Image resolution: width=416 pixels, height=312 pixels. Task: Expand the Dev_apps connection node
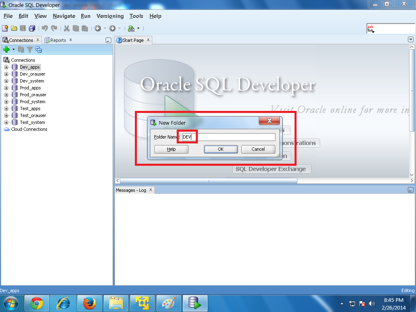point(6,67)
